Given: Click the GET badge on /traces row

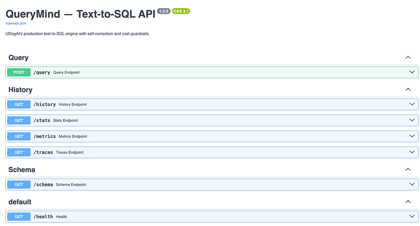Looking at the screenshot, I should [x=19, y=152].
